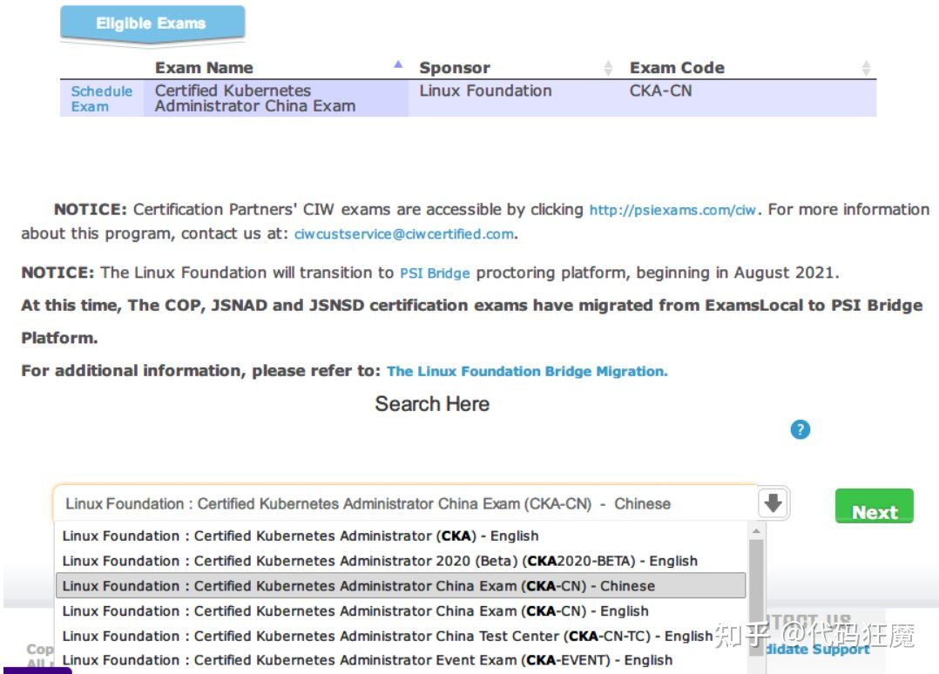Choose highlighted CKA-CN Chinese option in list
Screen dimensions: 939x674
point(359,585)
